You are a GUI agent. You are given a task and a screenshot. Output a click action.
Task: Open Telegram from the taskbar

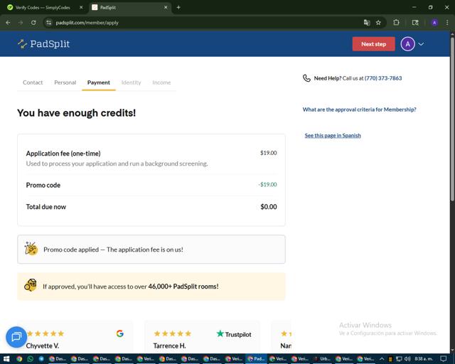pyautogui.click(x=41, y=359)
